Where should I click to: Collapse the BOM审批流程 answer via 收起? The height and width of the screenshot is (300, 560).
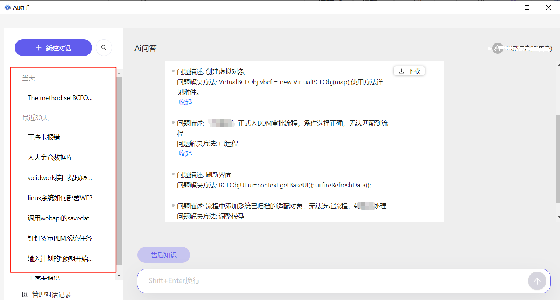(185, 153)
